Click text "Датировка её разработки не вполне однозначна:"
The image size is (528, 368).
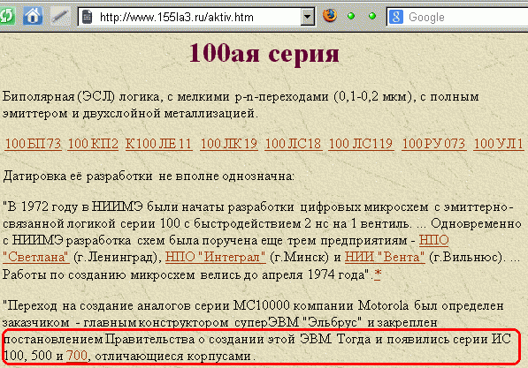click(149, 176)
